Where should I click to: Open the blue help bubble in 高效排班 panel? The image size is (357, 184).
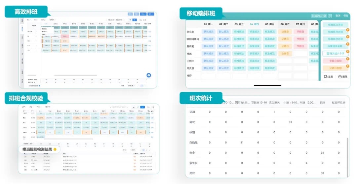tap(149, 75)
